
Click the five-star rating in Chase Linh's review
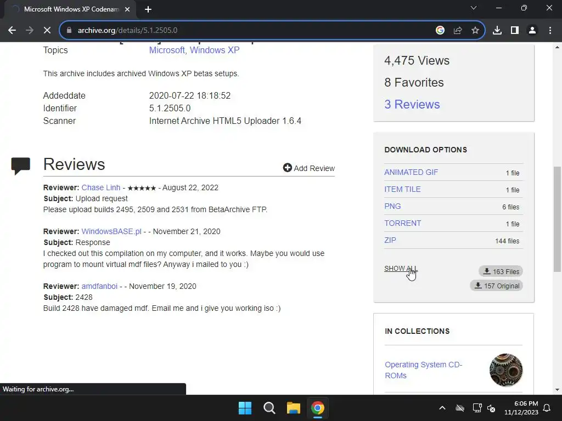click(142, 188)
